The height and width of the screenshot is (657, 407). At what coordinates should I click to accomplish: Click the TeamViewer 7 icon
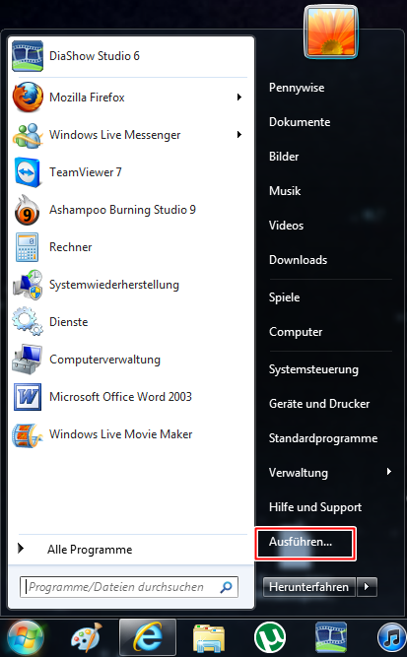28,172
